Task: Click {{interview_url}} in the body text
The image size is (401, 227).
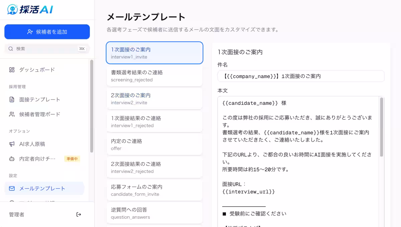Action: (249, 192)
